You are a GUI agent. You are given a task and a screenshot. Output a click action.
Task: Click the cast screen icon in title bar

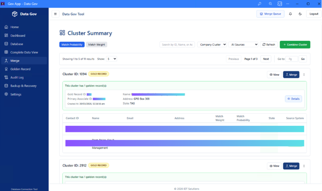[x=279, y=4]
